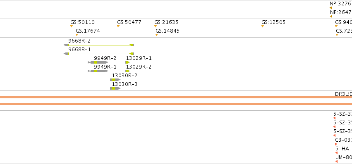
Task: Click the Df(3L) deficiency label
Action: [x=343, y=94]
